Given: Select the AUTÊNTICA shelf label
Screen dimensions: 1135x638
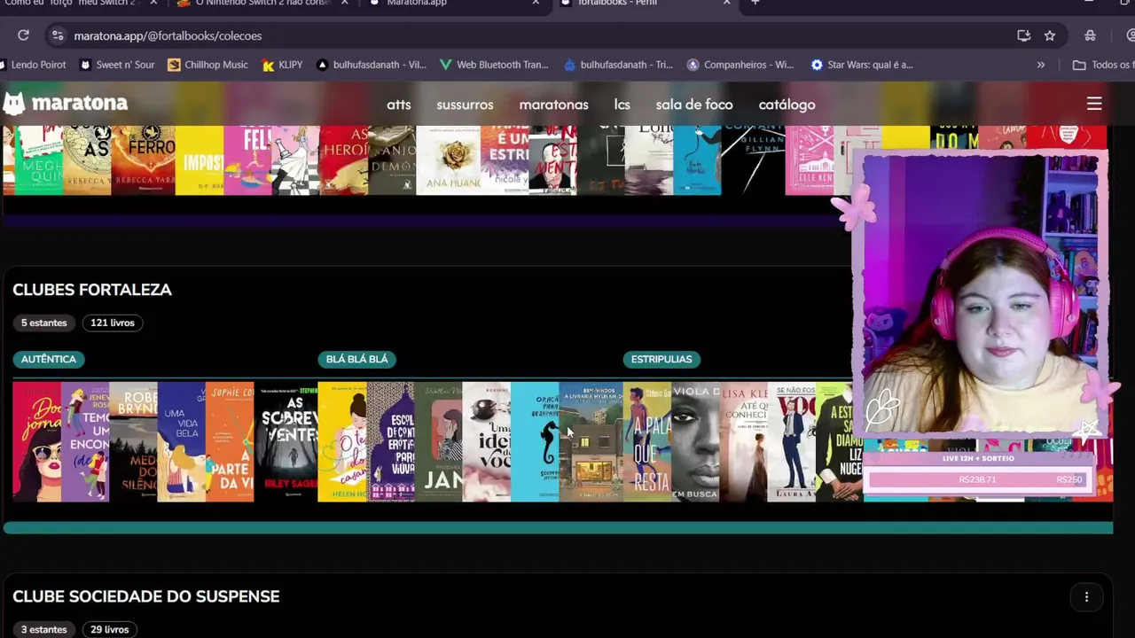Looking at the screenshot, I should point(49,359).
